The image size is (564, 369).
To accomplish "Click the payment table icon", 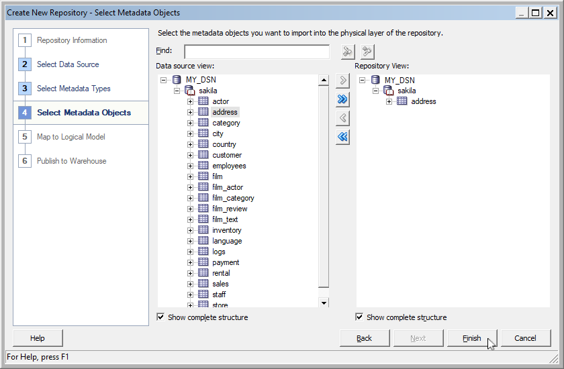I will 203,262.
